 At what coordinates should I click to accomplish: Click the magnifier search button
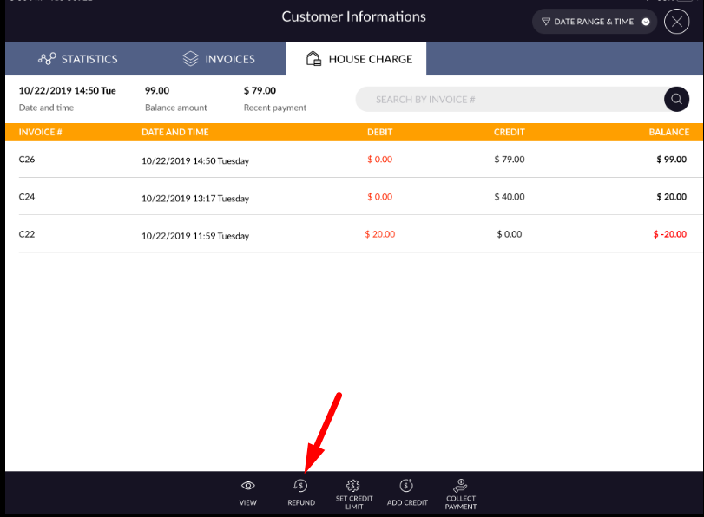pyautogui.click(x=676, y=100)
